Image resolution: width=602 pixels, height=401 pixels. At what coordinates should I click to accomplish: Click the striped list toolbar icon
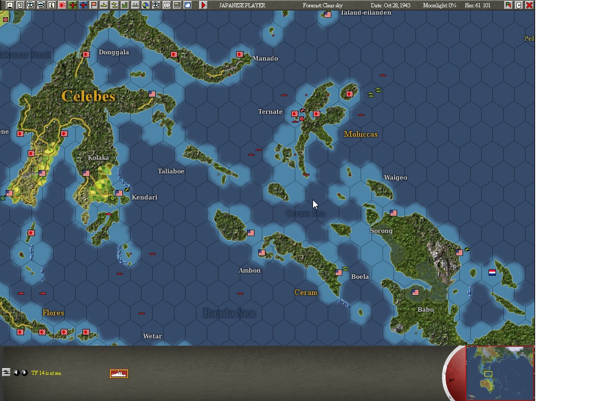[x=177, y=5]
